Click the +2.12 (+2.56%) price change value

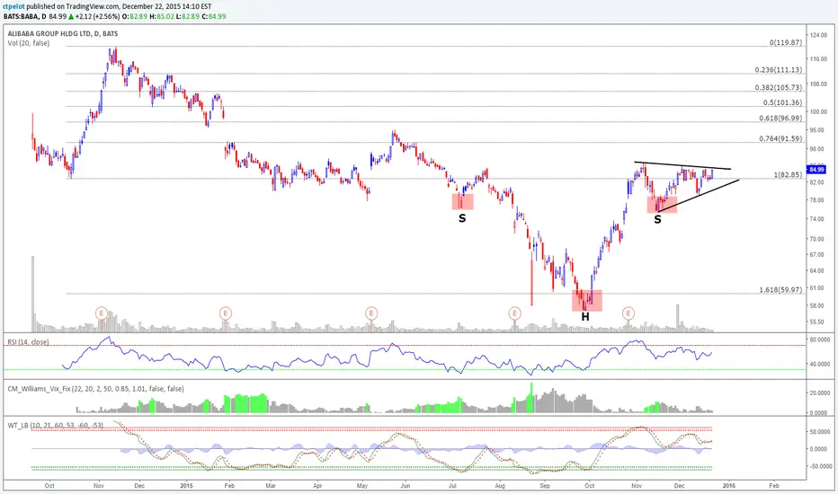tap(97, 16)
